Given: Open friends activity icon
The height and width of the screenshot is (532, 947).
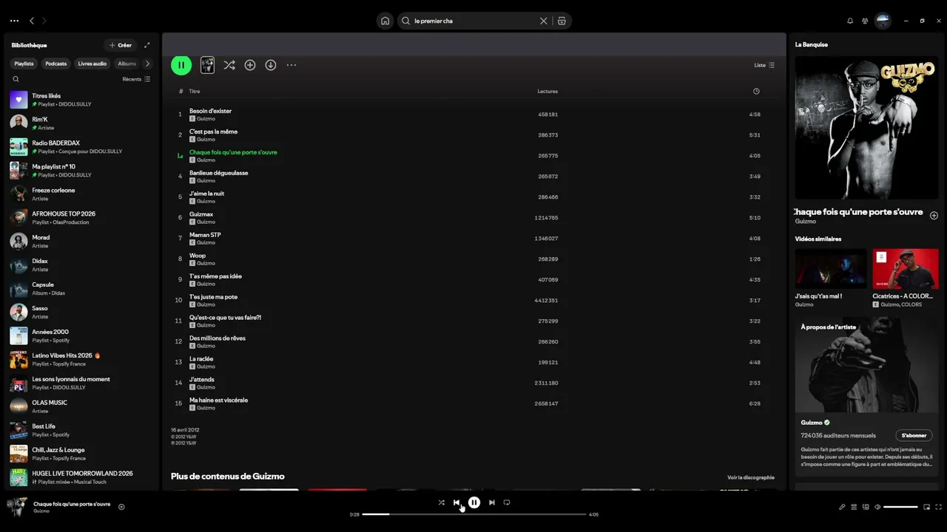Looking at the screenshot, I should (x=865, y=21).
